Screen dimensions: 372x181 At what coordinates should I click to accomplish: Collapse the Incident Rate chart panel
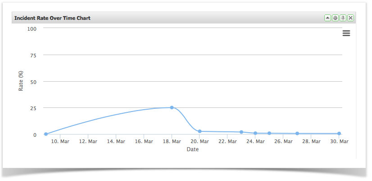[327, 18]
